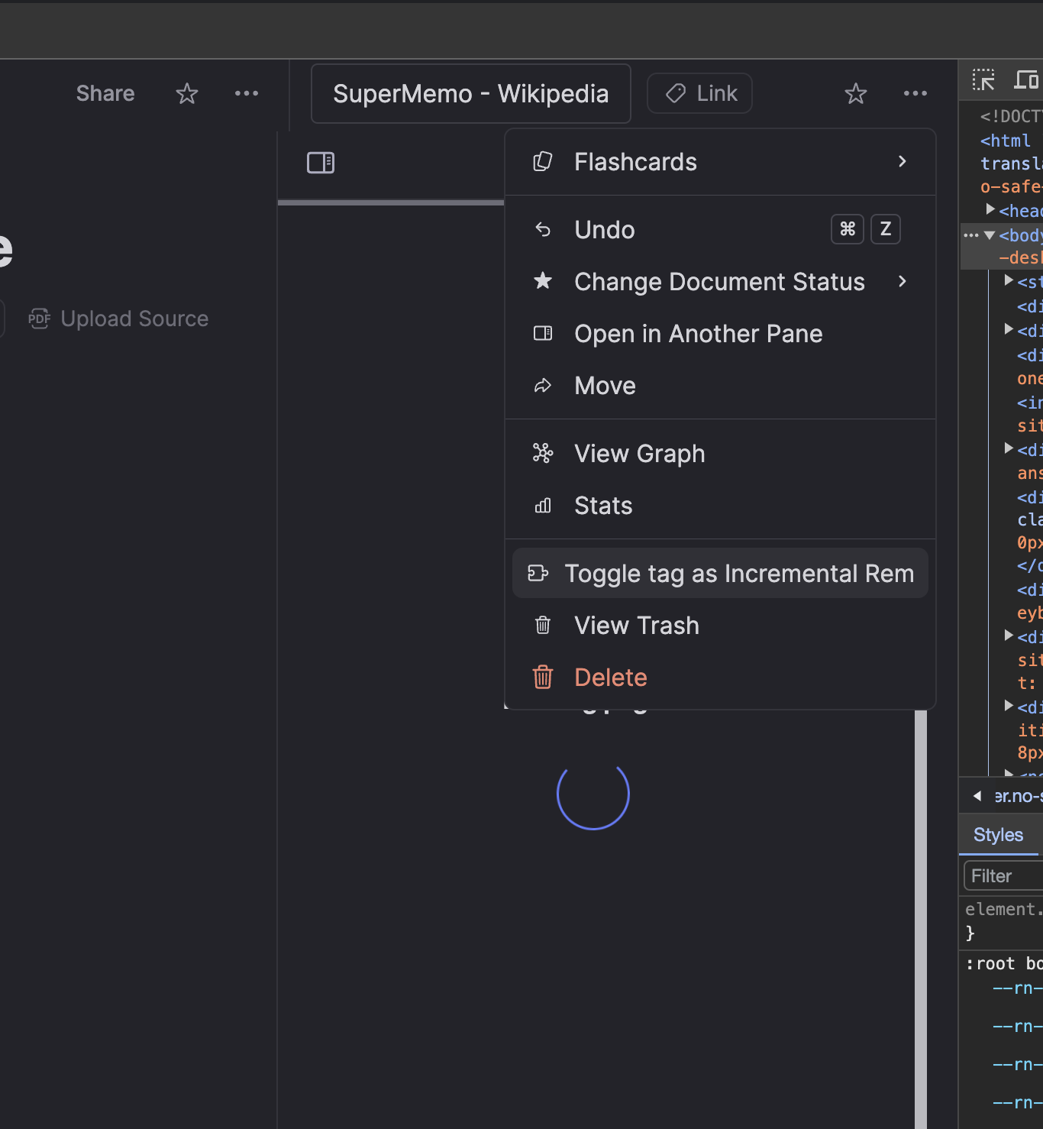Expand the head element in the DOM tree

990,209
